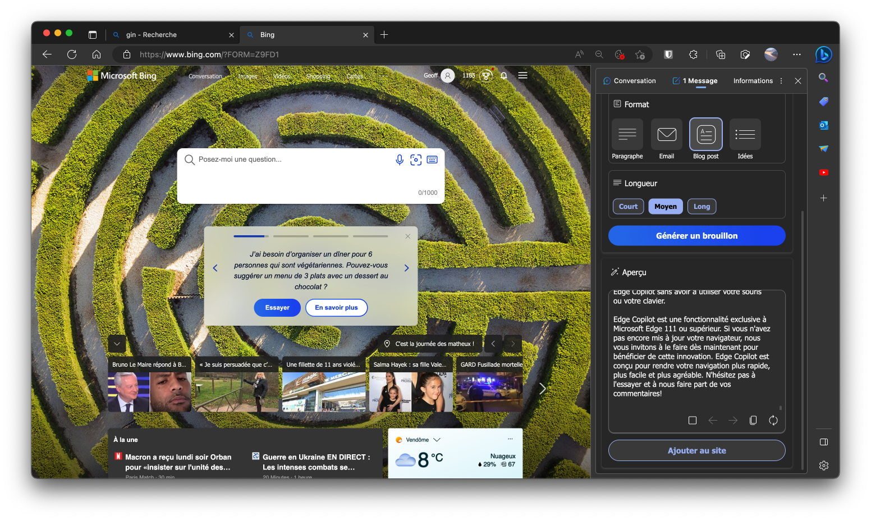Open visual search camera icon
Image resolution: width=871 pixels, height=520 pixels.
pyautogui.click(x=416, y=160)
